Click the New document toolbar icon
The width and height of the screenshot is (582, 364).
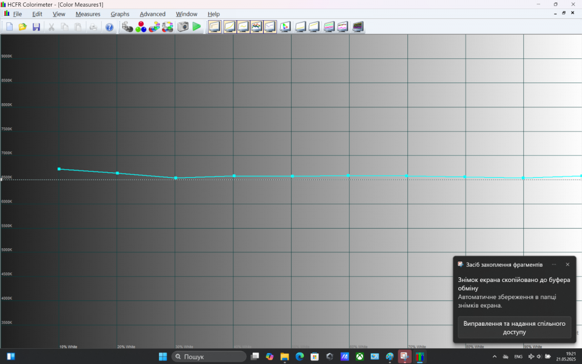pyautogui.click(x=9, y=27)
